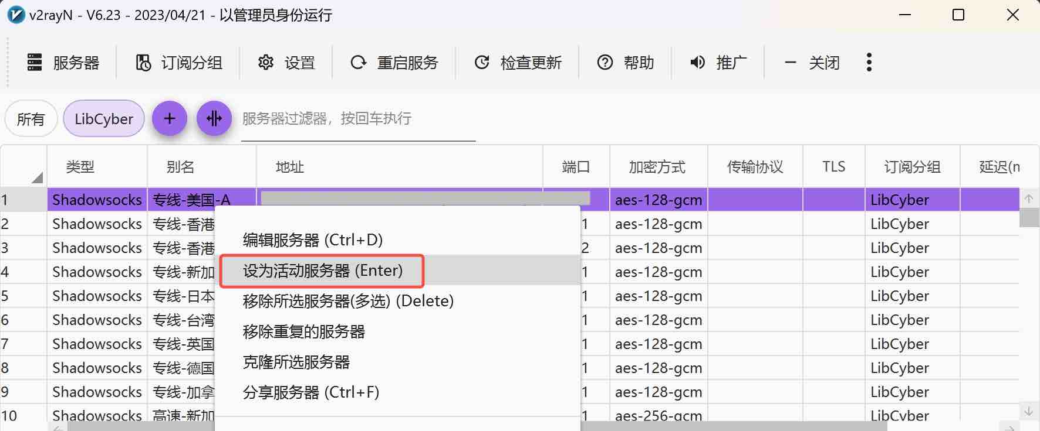Click alias cell 专线-美国-A
The width and height of the screenshot is (1040, 431).
pyautogui.click(x=191, y=200)
